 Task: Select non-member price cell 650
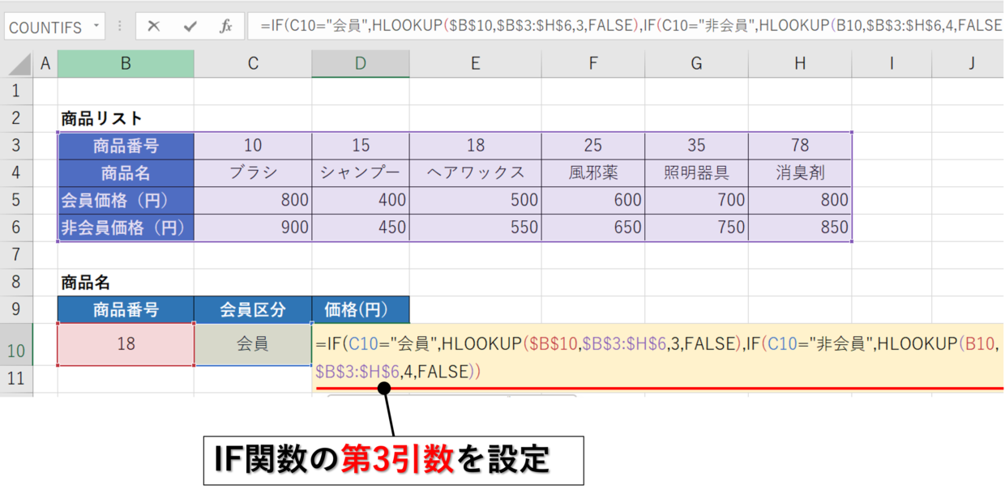click(x=593, y=228)
